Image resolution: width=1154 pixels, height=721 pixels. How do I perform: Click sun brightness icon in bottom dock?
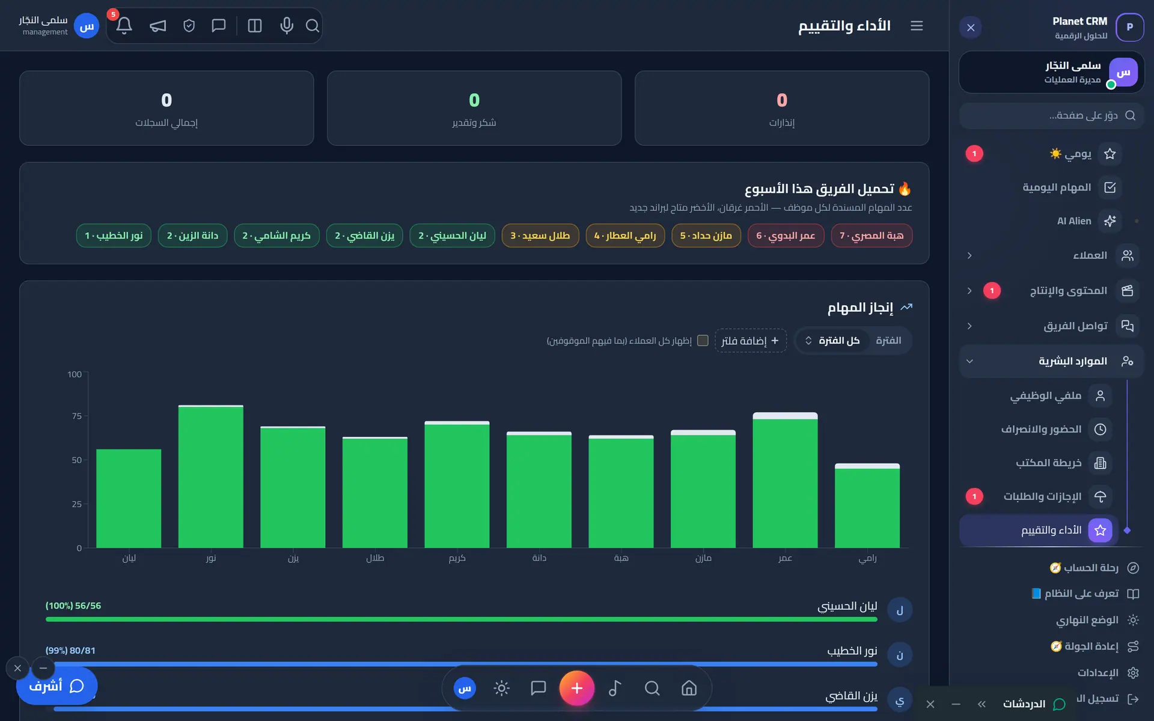(501, 688)
